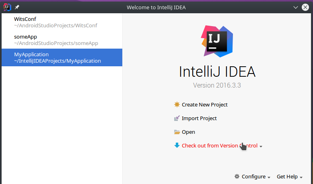Open the Configure menu label
The height and width of the screenshot is (184, 313).
pos(253,177)
